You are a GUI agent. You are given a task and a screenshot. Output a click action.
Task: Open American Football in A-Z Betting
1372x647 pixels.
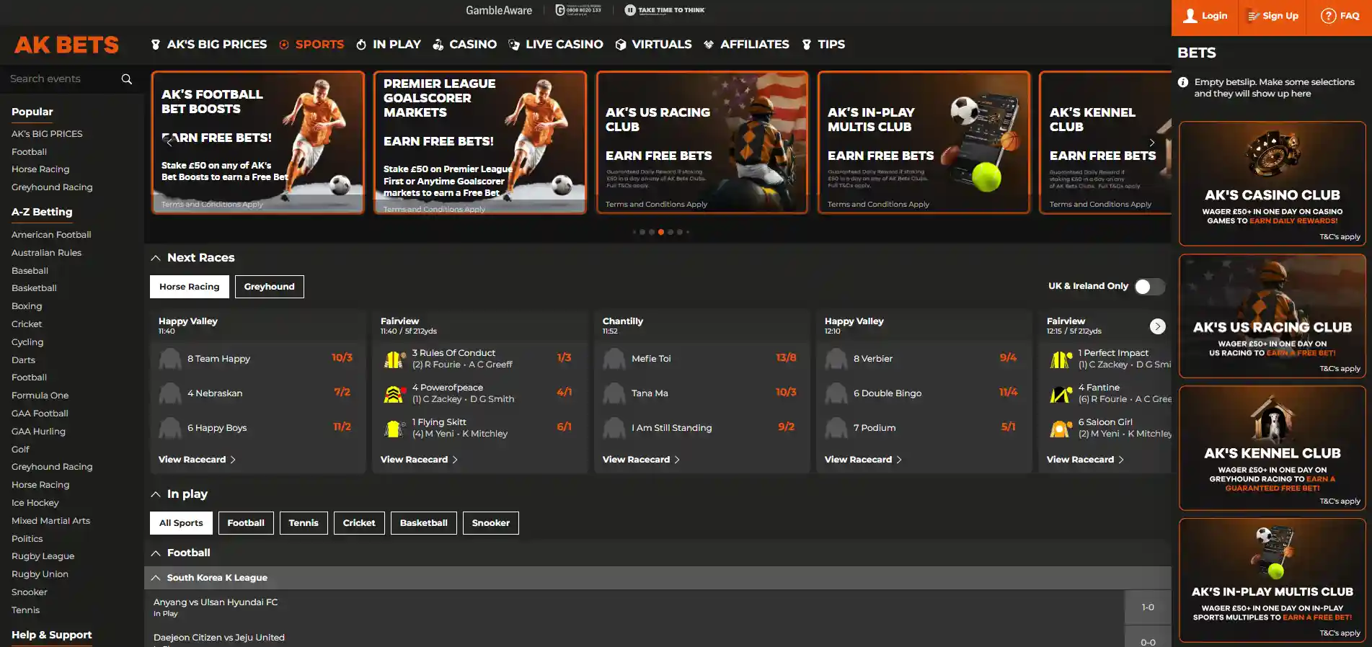click(51, 235)
